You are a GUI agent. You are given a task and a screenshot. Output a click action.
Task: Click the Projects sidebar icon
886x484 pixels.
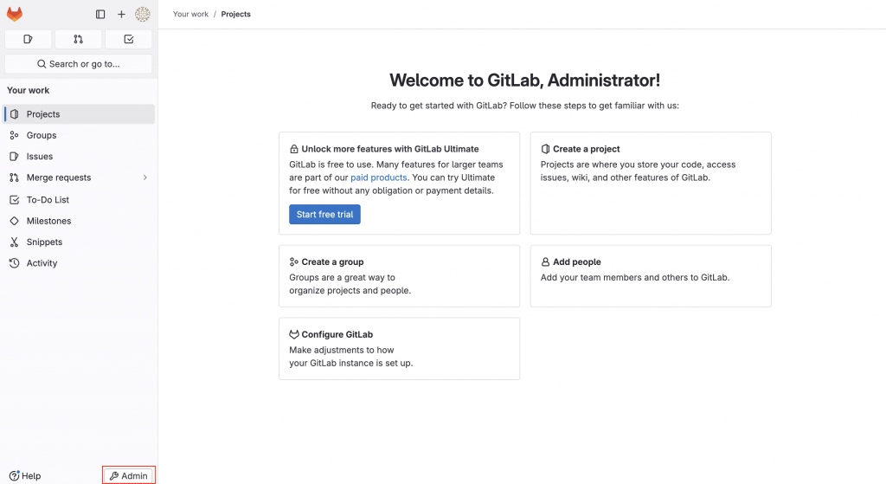[x=15, y=114]
